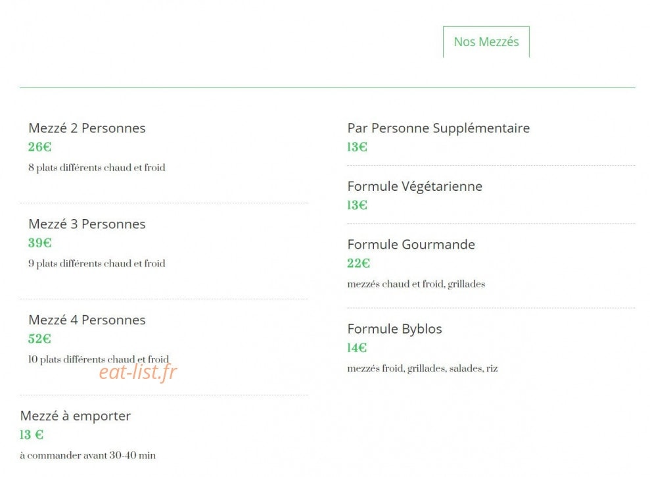
Task: Select Formule Gourmande item
Action: click(411, 244)
